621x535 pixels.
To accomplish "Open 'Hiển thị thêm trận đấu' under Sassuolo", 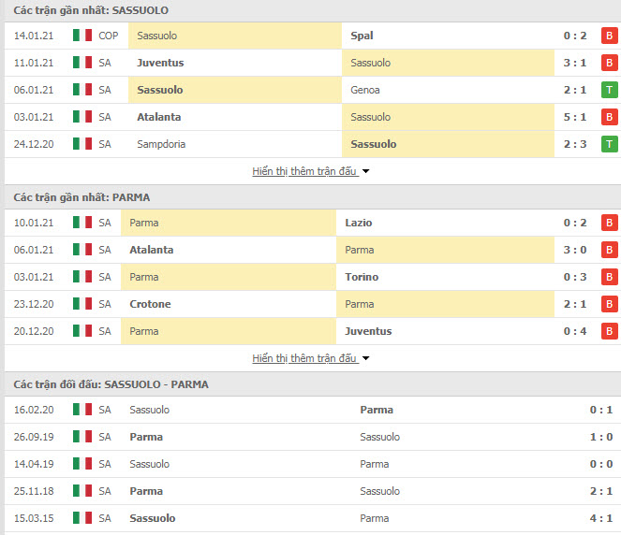I will [304, 171].
